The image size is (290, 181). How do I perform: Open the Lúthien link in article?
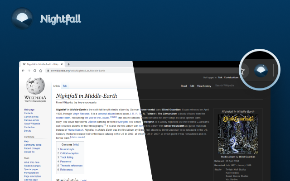point(92,122)
